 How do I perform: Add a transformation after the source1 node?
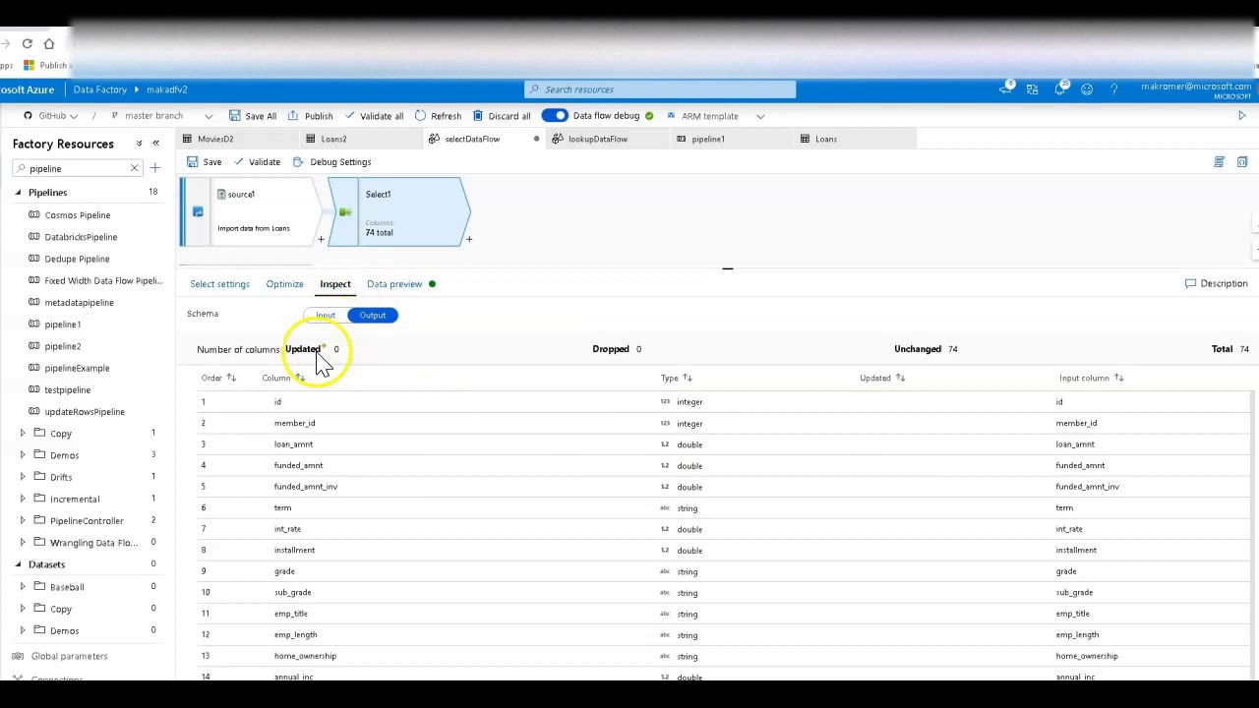321,239
